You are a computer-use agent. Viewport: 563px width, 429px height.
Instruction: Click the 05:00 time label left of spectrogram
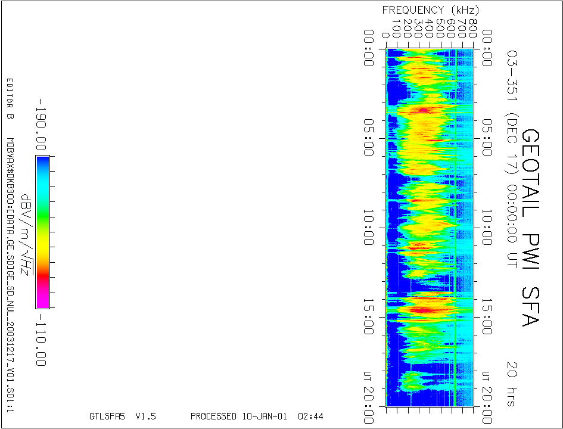click(368, 137)
